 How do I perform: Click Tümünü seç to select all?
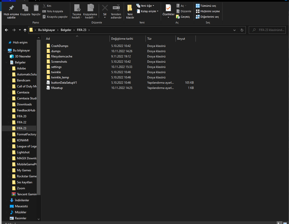click(206, 6)
